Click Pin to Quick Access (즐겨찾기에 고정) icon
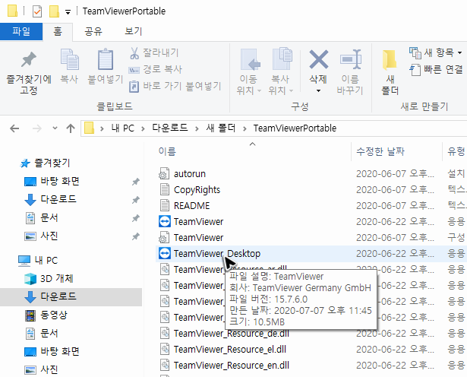This screenshot has height=377, width=467. (29, 59)
